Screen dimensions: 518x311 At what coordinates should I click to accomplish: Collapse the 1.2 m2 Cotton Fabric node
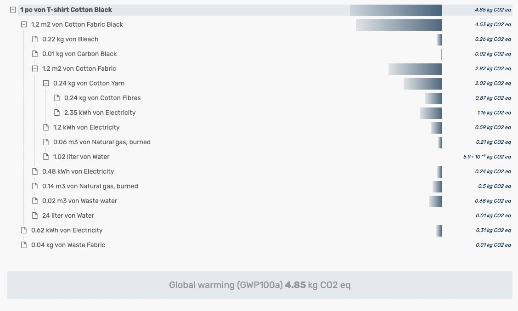pos(35,68)
